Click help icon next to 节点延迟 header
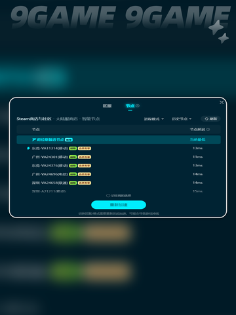Image resolution: width=236 pixels, height=315 pixels. coord(208,130)
